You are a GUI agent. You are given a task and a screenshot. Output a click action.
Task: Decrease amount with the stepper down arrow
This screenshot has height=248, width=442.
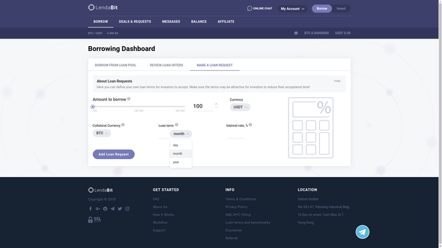(216, 107)
